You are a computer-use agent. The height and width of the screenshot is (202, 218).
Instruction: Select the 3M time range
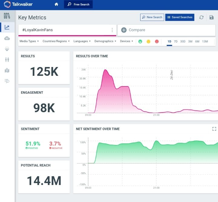pos(190,42)
